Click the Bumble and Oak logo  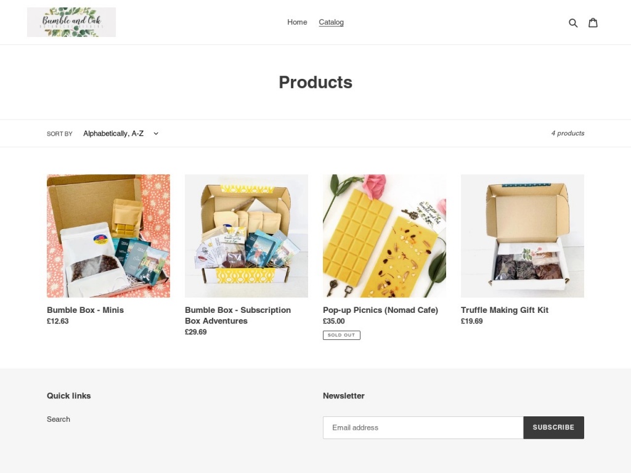click(71, 22)
